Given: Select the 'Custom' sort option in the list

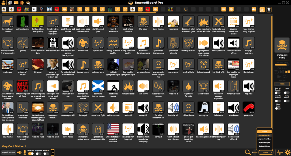Looking at the screenshot, I should tap(265, 132).
